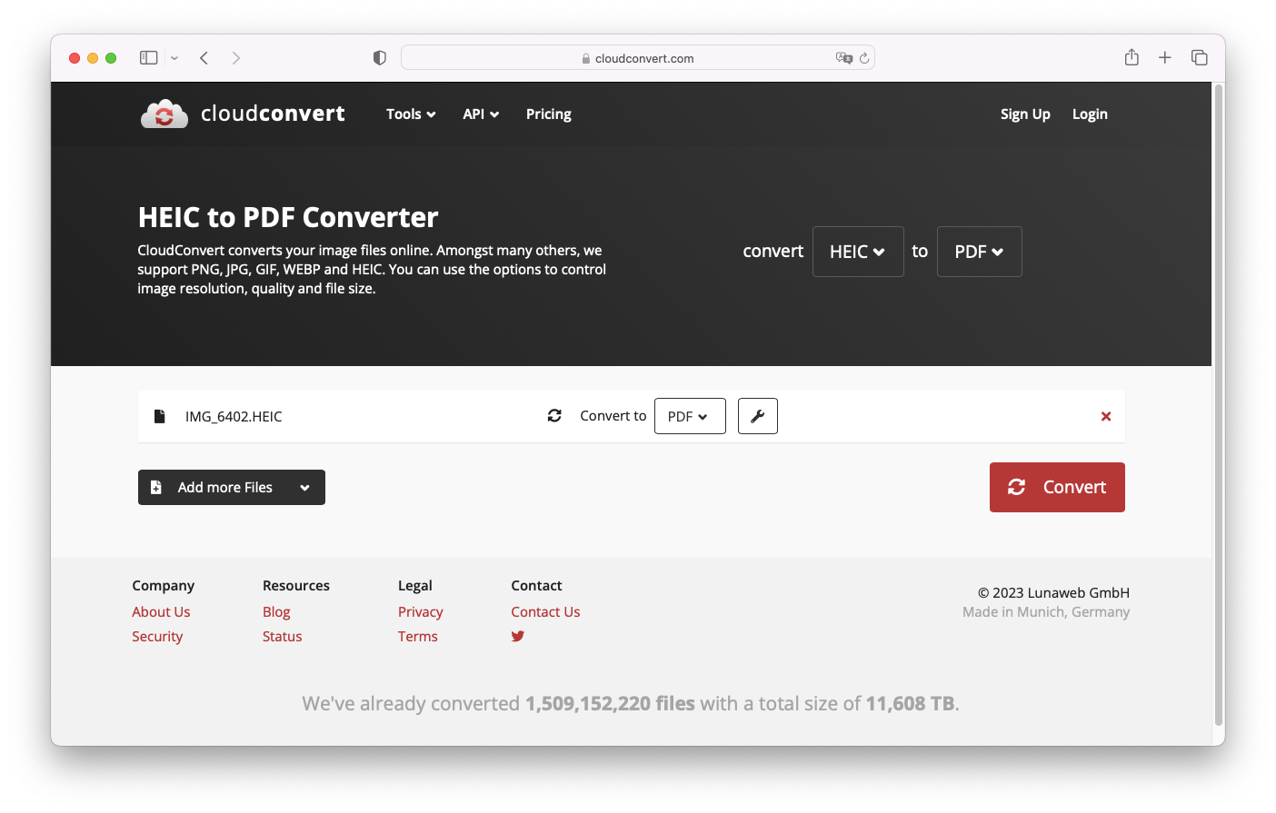
Task: Go back using the browser back arrow
Action: point(204,56)
